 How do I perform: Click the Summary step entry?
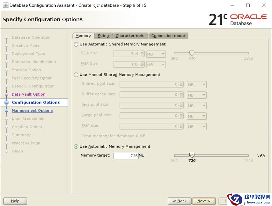[x=21, y=135]
